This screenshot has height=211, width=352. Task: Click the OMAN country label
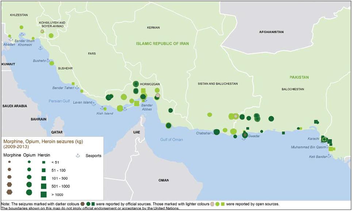164,180
